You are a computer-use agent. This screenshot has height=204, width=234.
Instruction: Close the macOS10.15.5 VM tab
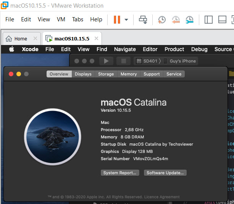point(97,39)
